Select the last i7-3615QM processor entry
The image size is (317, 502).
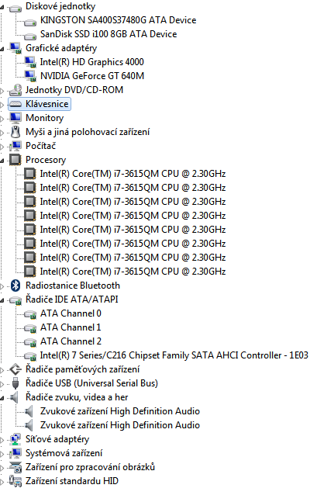[133, 272]
